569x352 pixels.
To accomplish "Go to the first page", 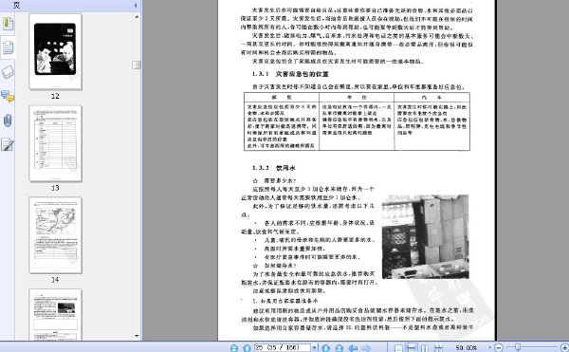I will pos(234,348).
